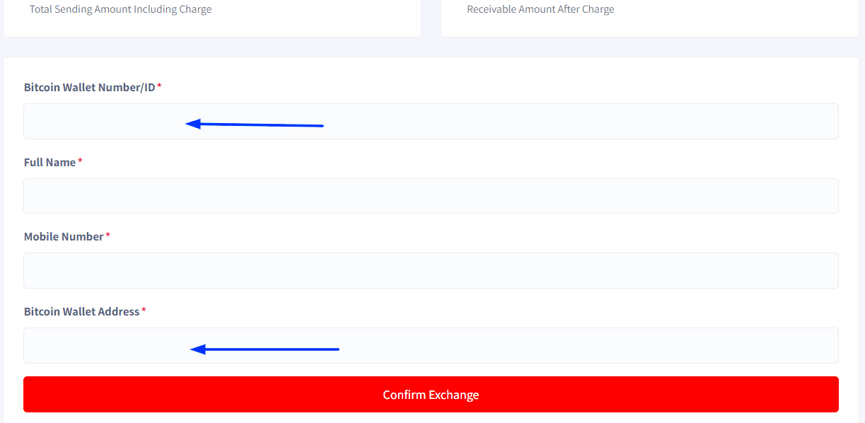
Task: Click into the Bitcoin Wallet Address field
Action: (x=431, y=345)
